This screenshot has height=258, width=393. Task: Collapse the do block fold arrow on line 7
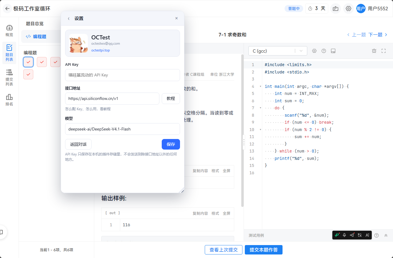(260, 108)
